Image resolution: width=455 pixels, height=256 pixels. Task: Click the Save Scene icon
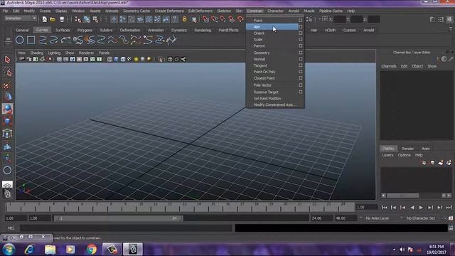tap(62, 19)
